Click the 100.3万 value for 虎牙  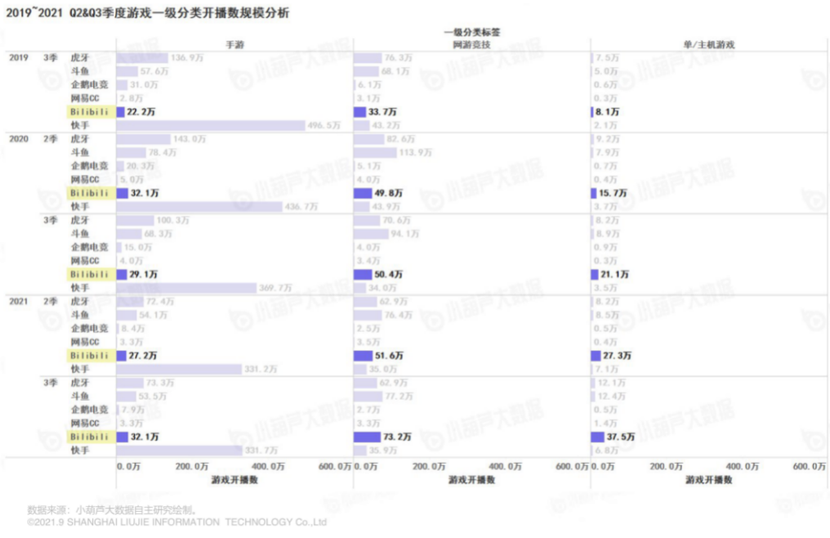(172, 220)
